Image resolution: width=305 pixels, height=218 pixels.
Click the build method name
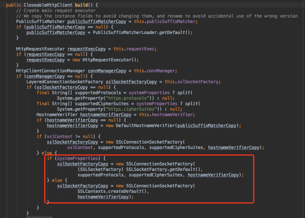[81, 5]
